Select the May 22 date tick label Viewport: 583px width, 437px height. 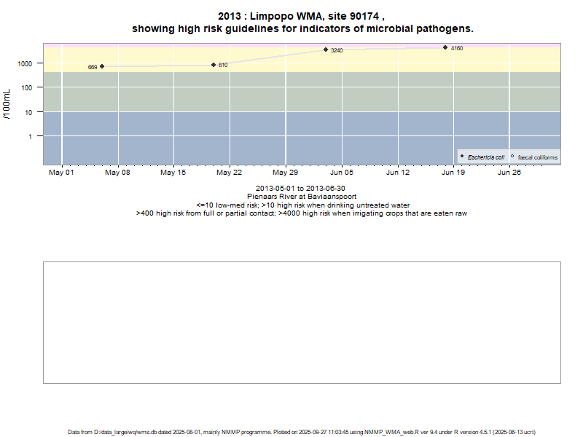point(230,173)
